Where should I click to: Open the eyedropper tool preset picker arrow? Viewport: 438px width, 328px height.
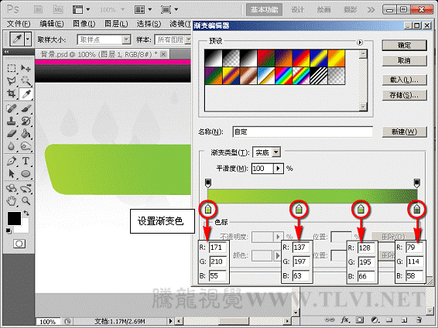pos(28,39)
